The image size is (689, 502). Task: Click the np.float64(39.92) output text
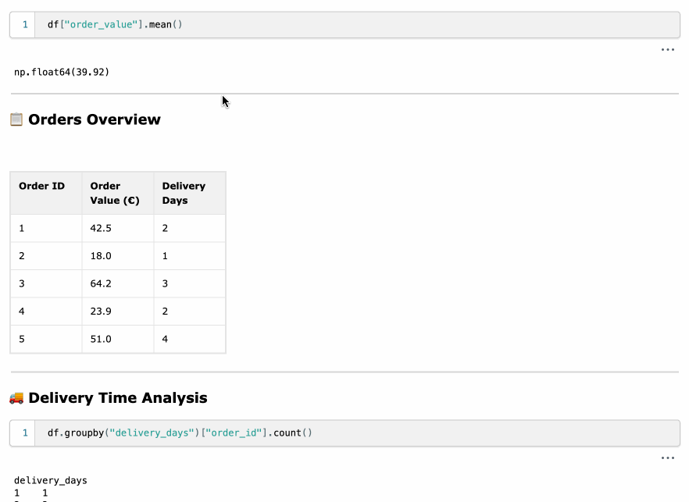pos(62,72)
